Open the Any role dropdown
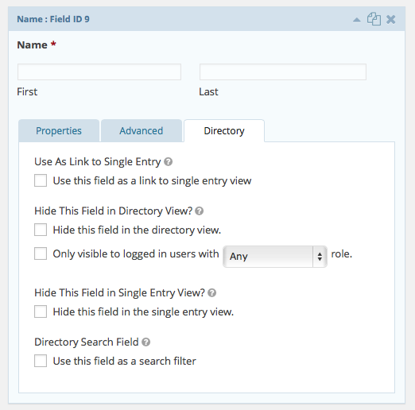This screenshot has height=410, width=415. [x=275, y=257]
